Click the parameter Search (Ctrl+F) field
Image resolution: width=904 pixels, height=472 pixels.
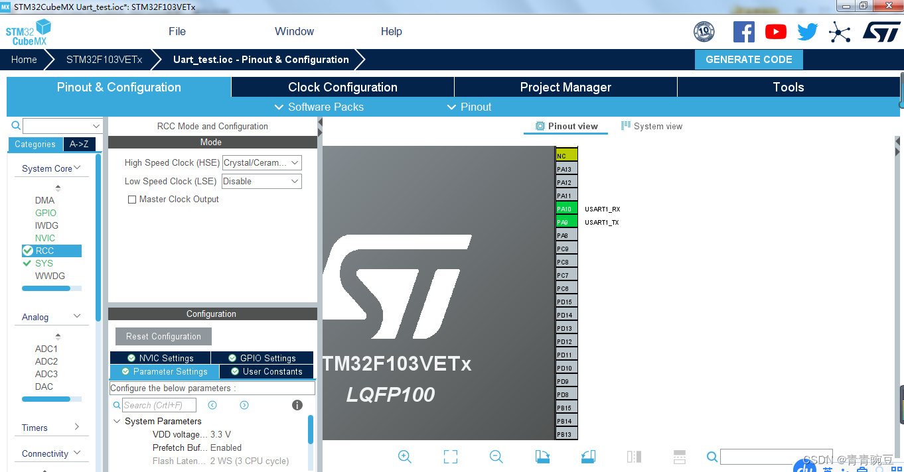tap(160, 405)
